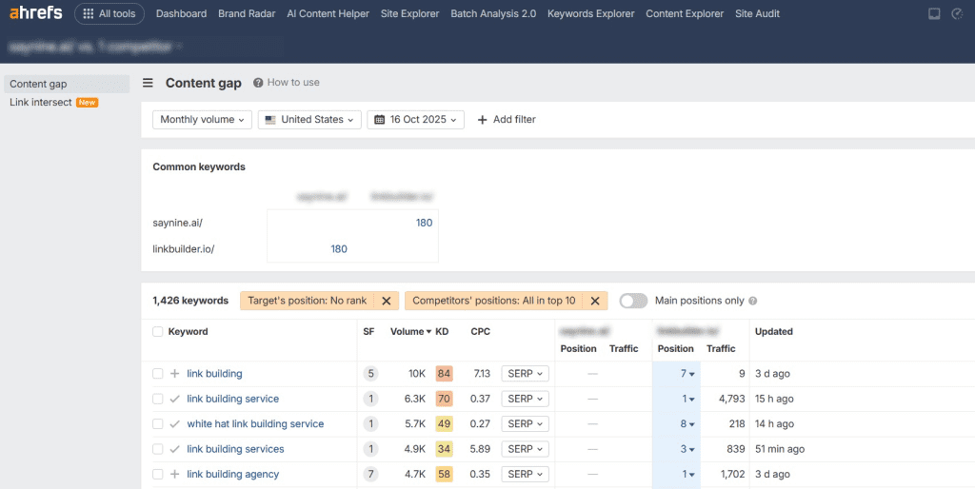The height and width of the screenshot is (489, 975).
Task: Click the KD column header
Action: coord(442,332)
